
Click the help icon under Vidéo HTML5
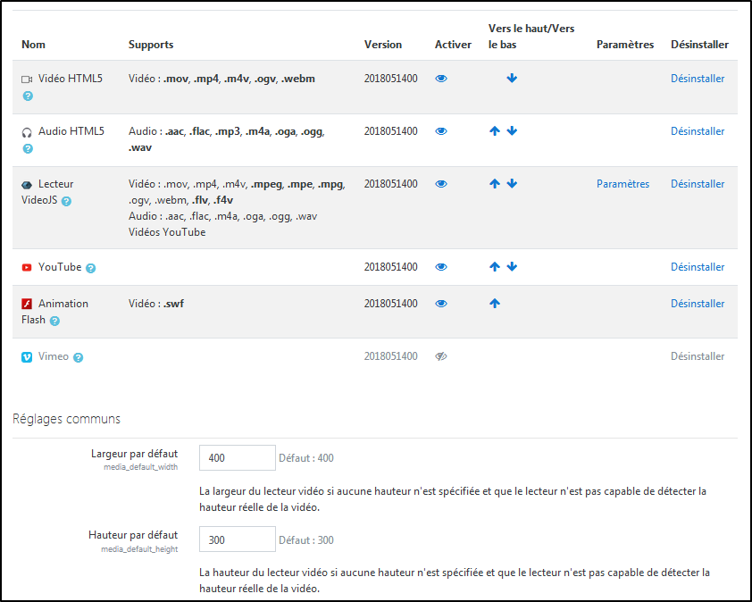click(x=28, y=96)
